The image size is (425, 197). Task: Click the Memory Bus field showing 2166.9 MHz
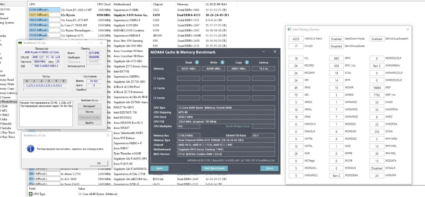tap(188, 135)
